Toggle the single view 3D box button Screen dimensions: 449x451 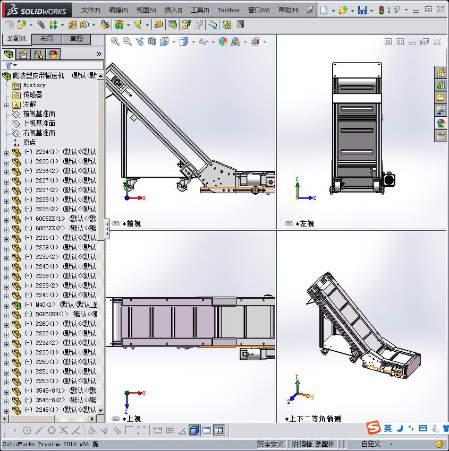click(x=194, y=431)
